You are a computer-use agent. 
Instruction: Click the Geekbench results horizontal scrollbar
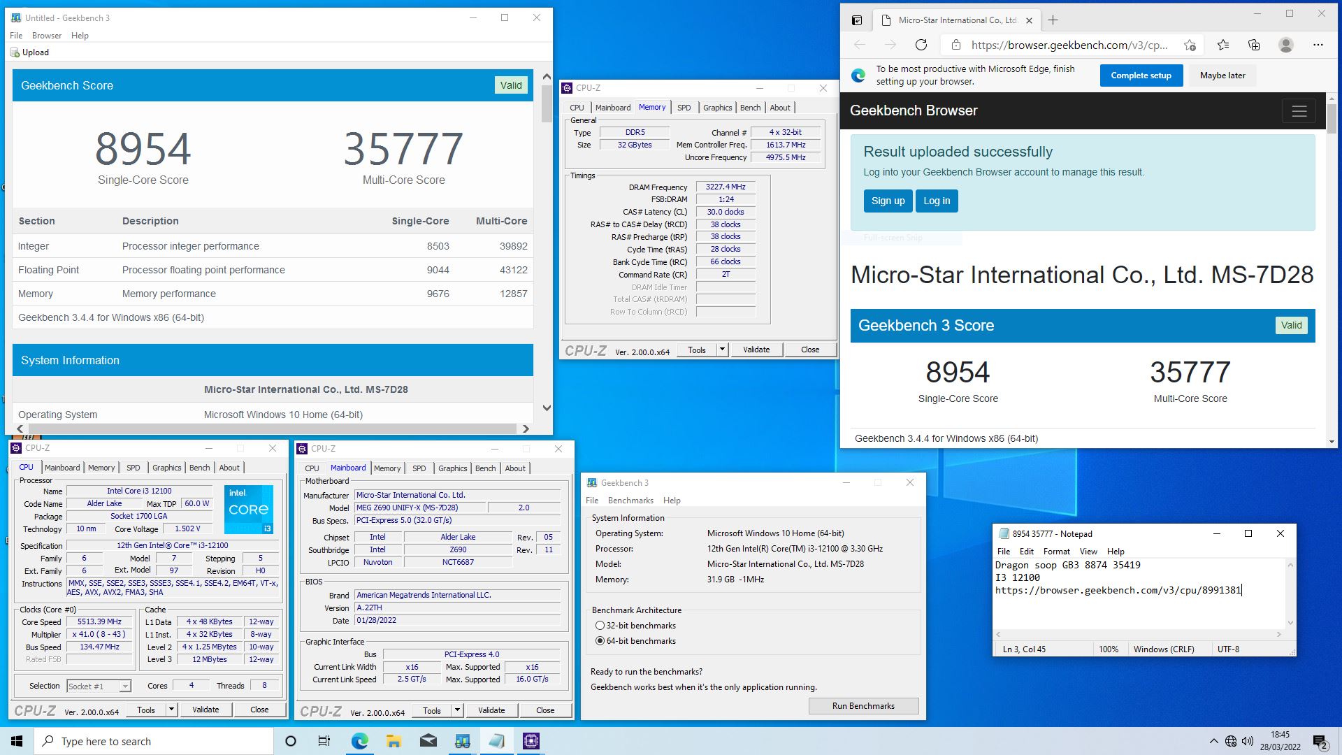pyautogui.click(x=273, y=429)
